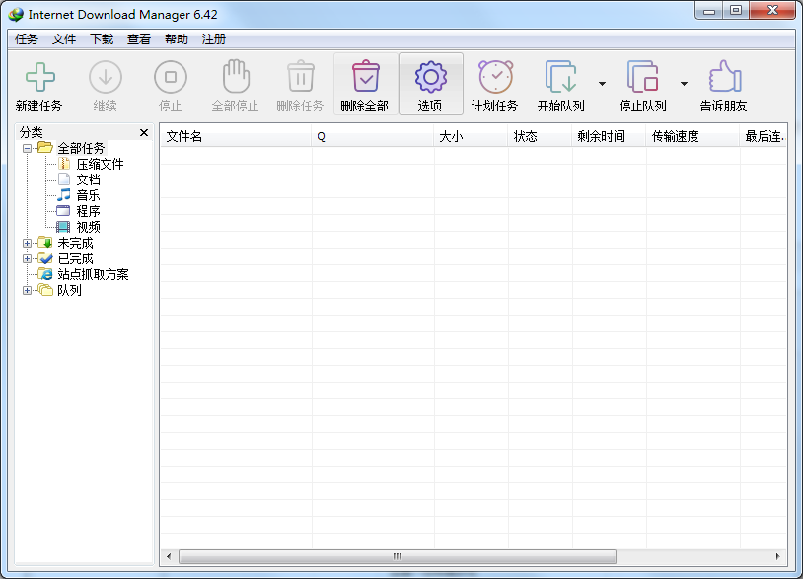Click 告诉朋友 thumbs-up icon

723,77
